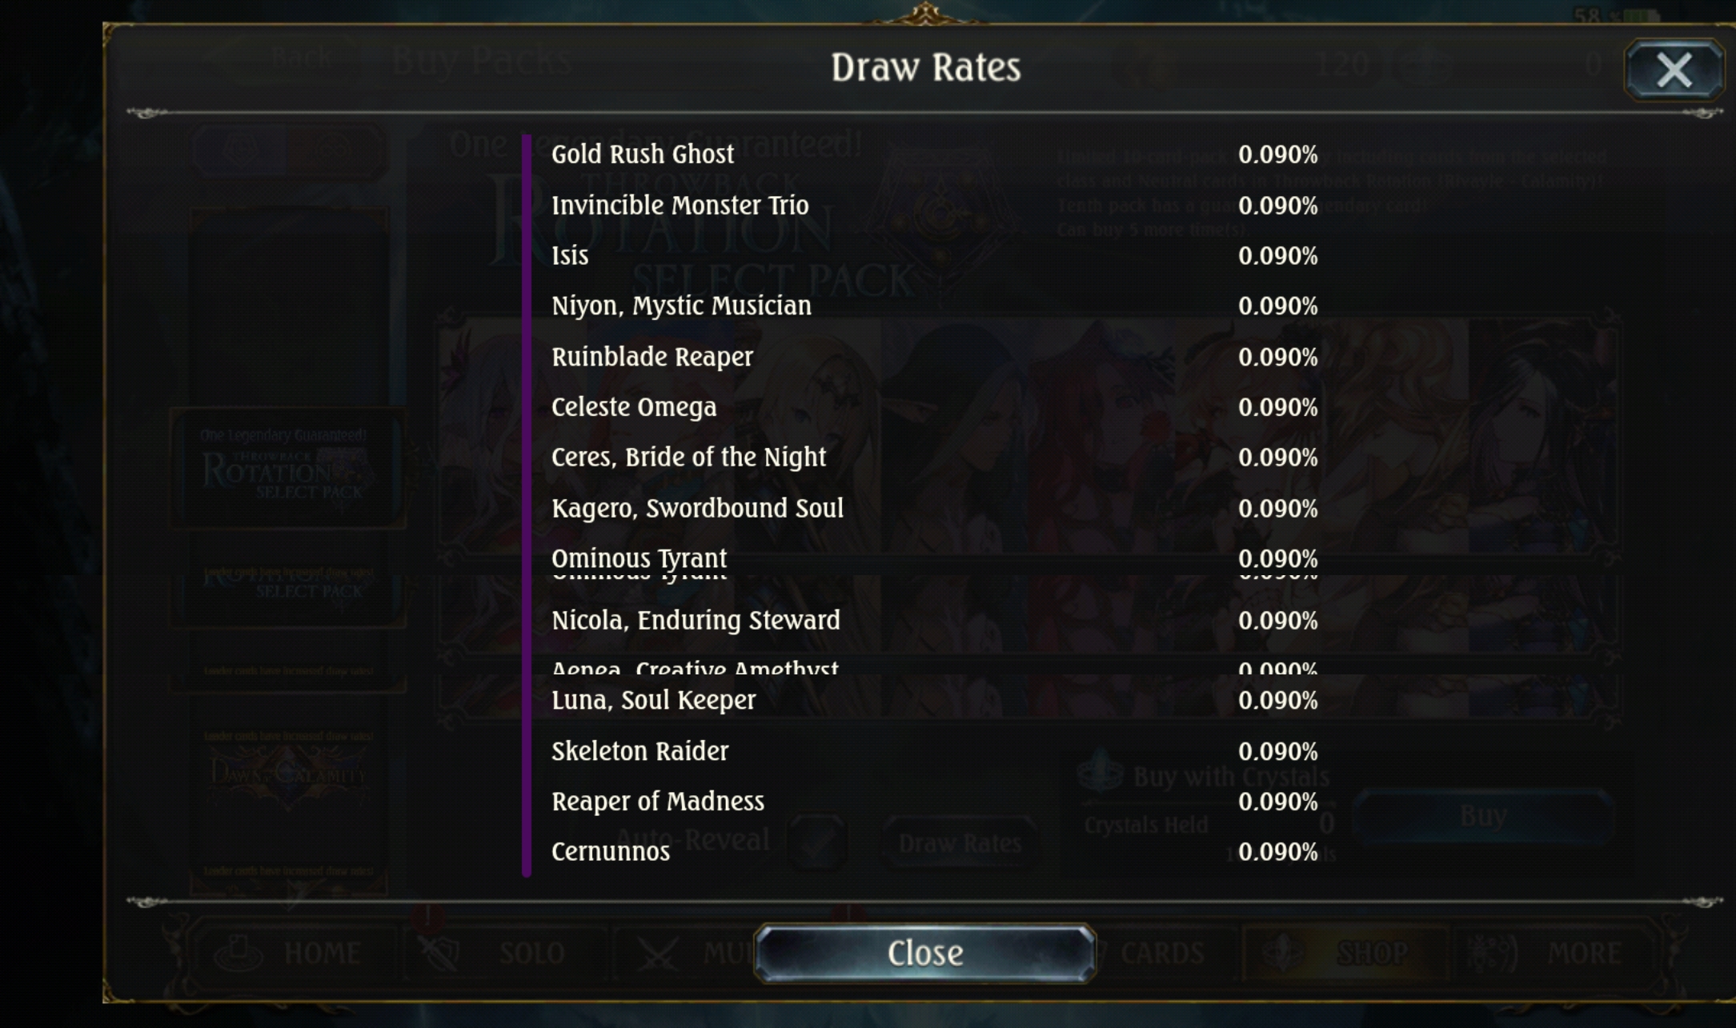Select the Skeleton Raider entry

pyautogui.click(x=934, y=751)
